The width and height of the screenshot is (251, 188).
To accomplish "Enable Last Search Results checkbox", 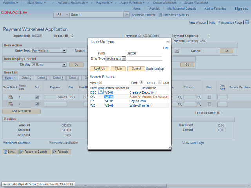I will [x=160, y=15].
